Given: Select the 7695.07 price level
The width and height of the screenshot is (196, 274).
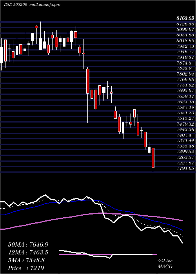Looking at the screenshot, I should [185, 91].
